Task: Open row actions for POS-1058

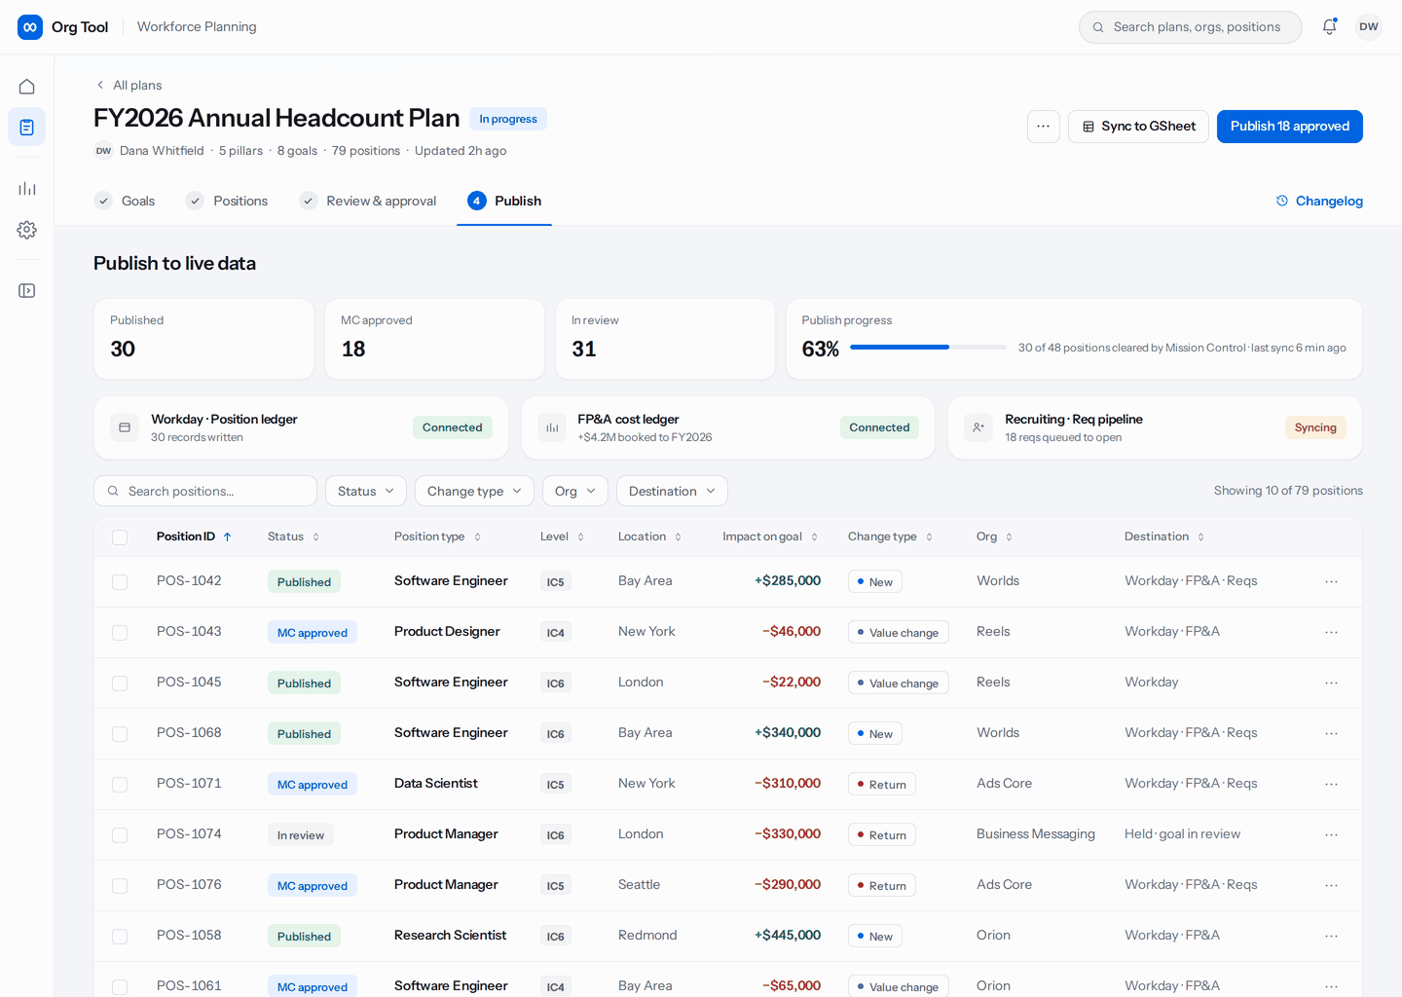Action: point(1331,936)
